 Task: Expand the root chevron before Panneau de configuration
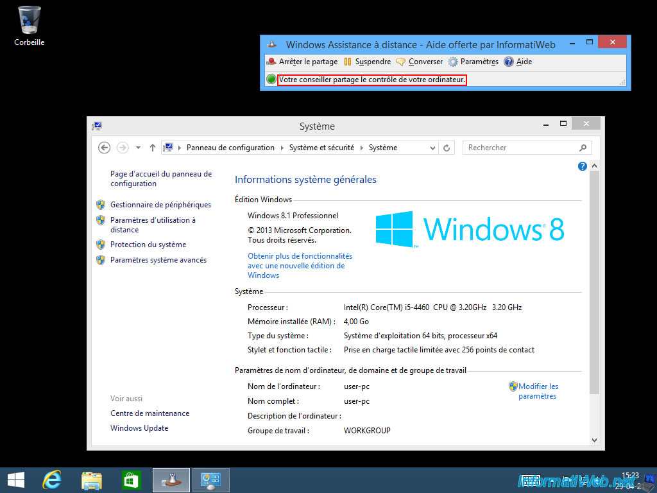[180, 148]
